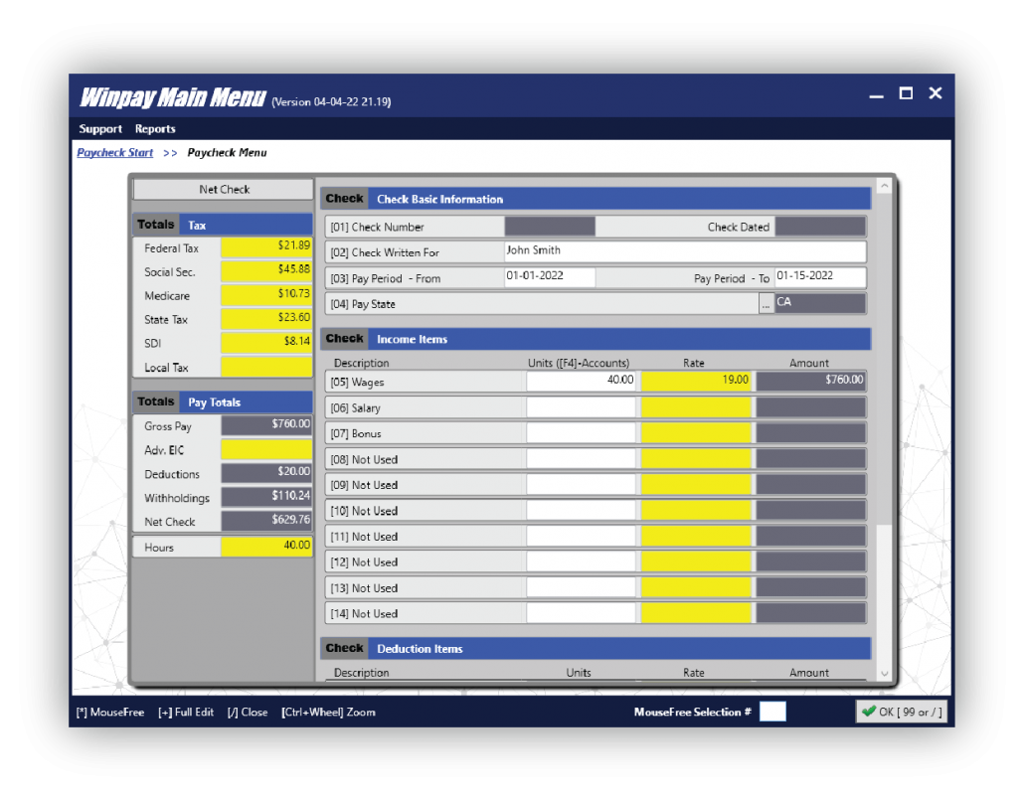Click the Bonus rate yellow field

coord(696,433)
